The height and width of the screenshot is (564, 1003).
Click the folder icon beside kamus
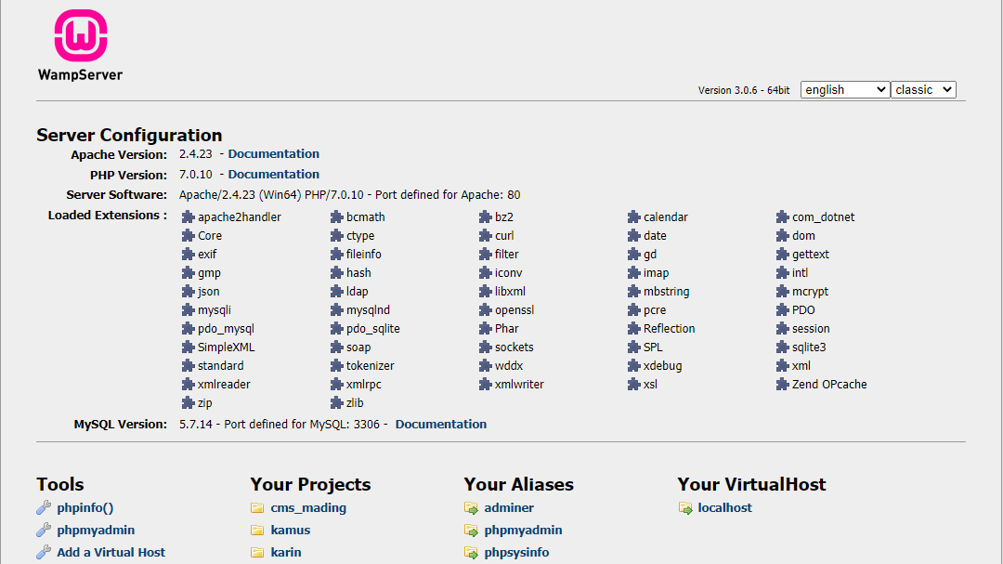click(257, 530)
